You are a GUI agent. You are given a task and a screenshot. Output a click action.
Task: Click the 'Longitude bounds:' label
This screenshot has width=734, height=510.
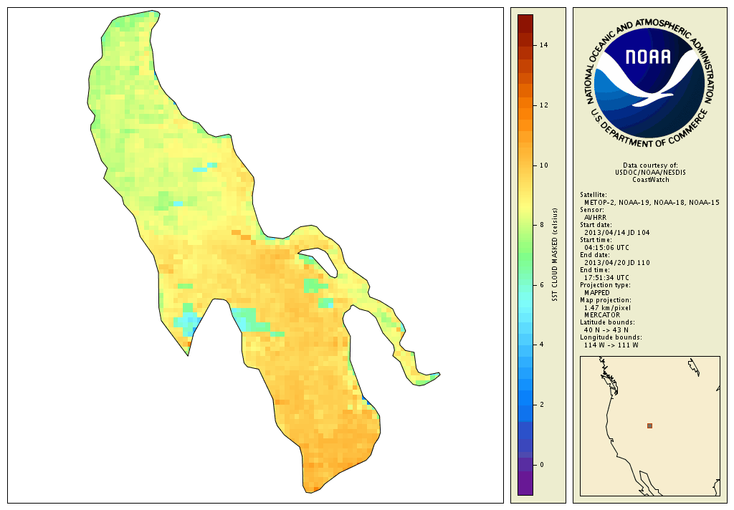point(611,337)
